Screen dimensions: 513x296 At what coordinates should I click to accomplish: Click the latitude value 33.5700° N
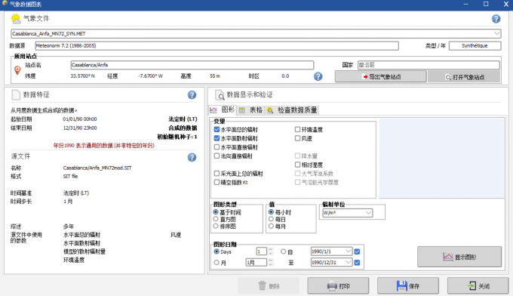[x=82, y=76]
